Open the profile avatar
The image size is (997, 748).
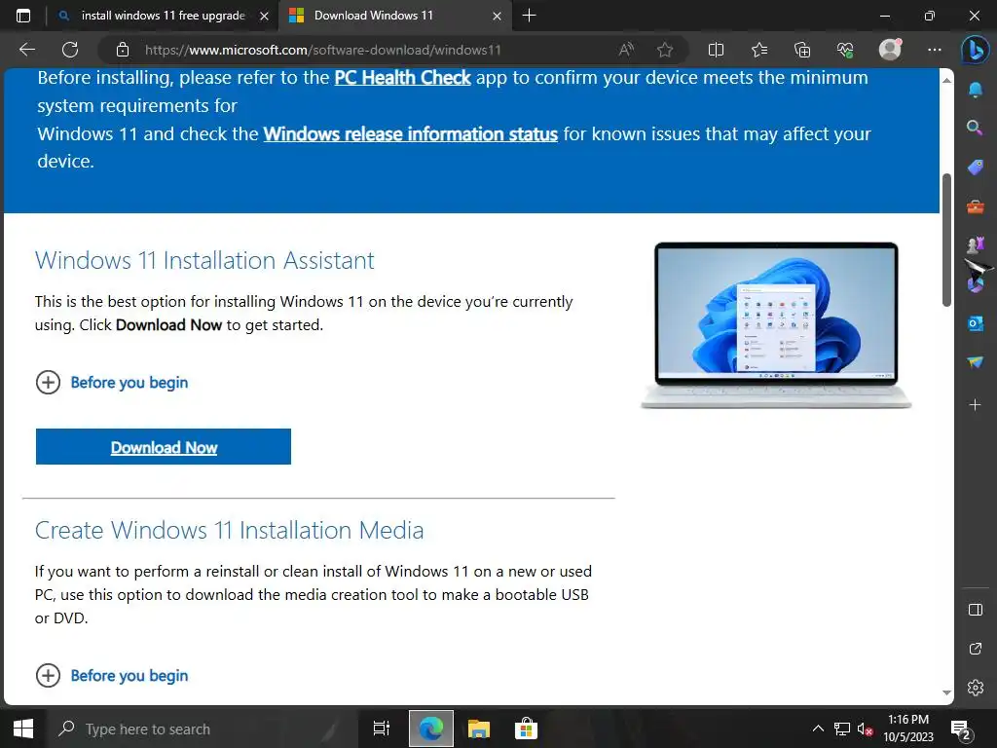(890, 50)
